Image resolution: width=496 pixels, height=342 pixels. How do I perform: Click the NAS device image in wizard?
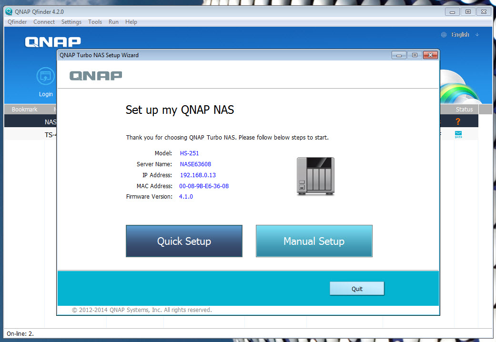315,176
